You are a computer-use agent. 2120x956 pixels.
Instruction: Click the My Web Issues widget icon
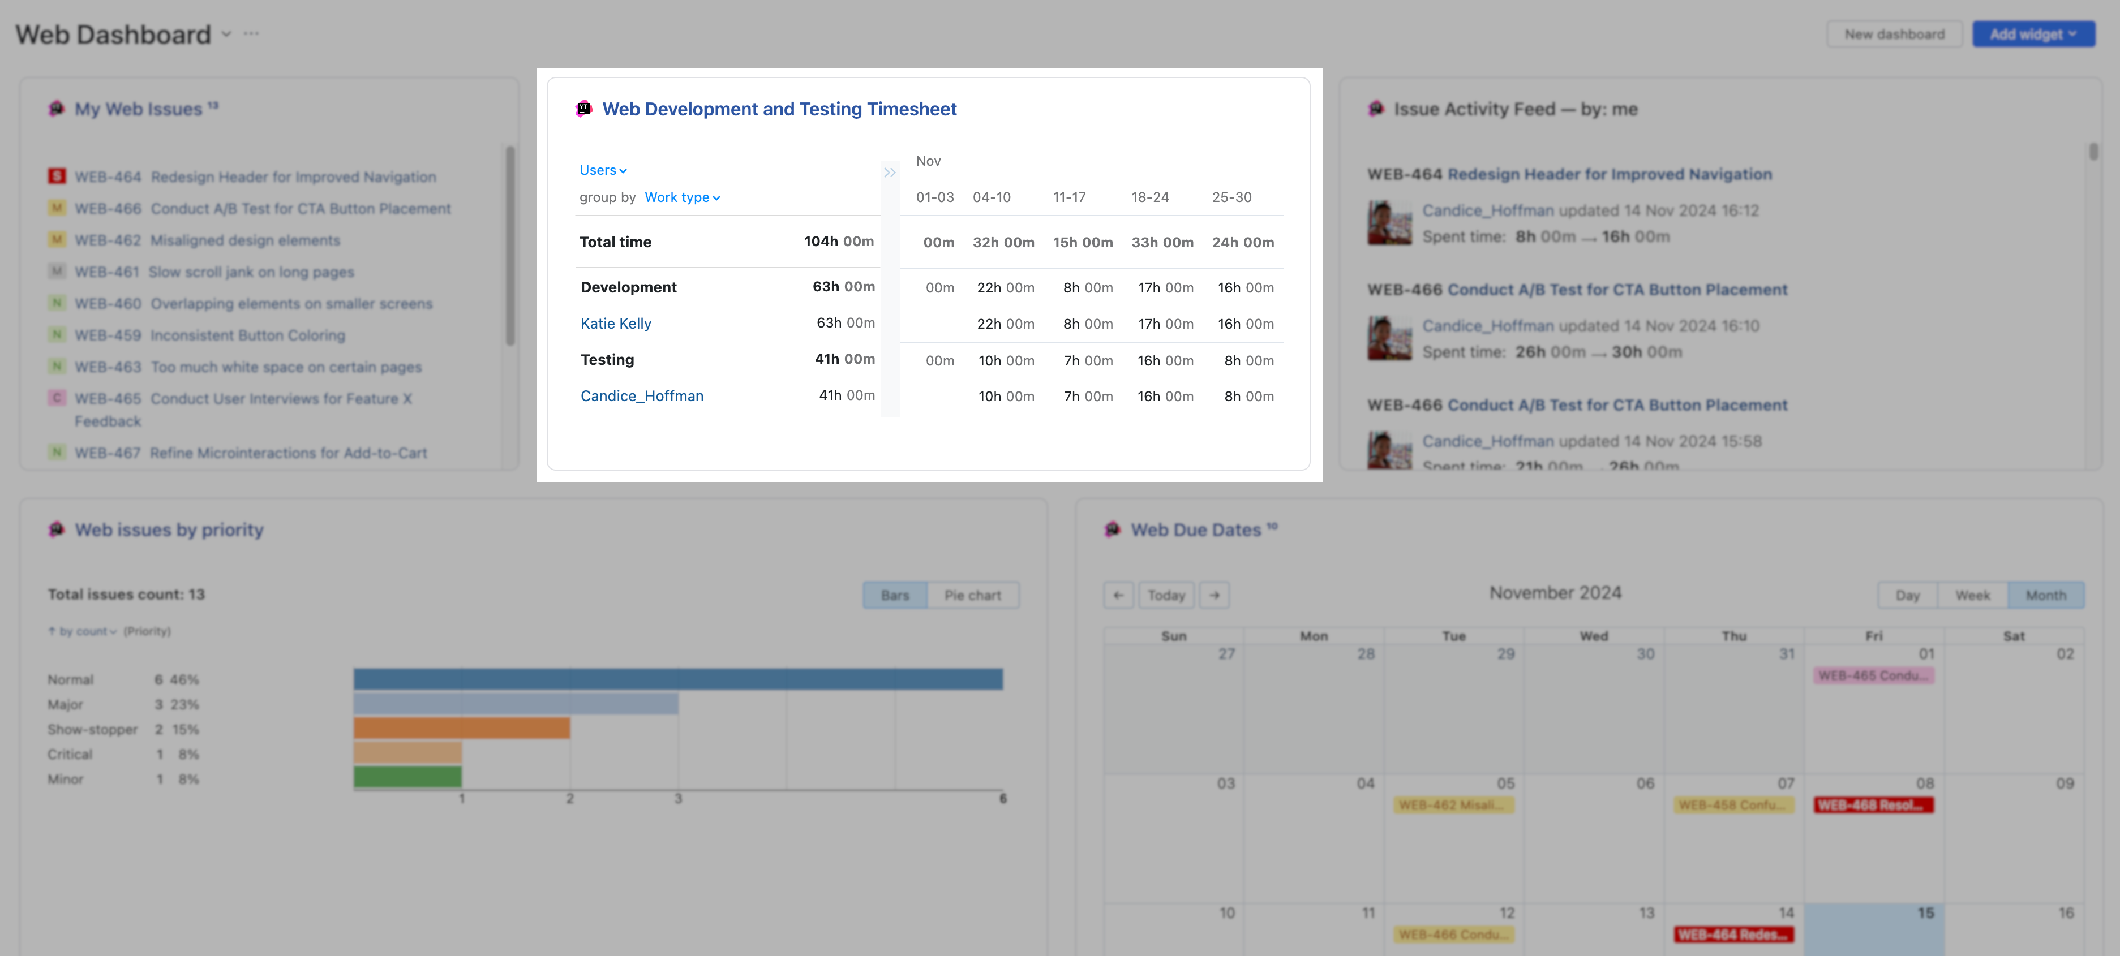tap(56, 109)
